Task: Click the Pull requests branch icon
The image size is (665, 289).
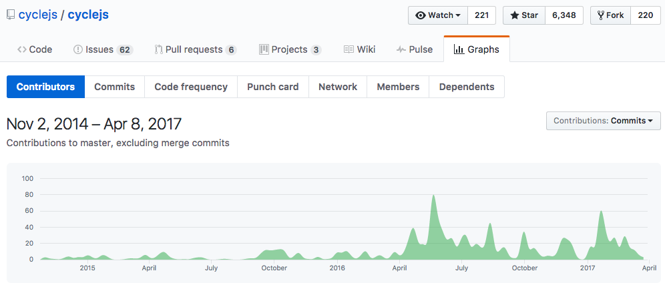Action: pos(159,49)
